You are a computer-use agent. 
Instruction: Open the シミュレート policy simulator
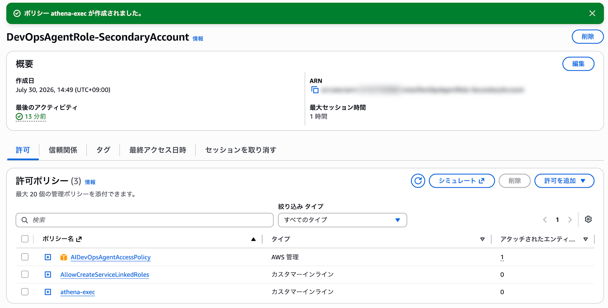click(x=461, y=181)
